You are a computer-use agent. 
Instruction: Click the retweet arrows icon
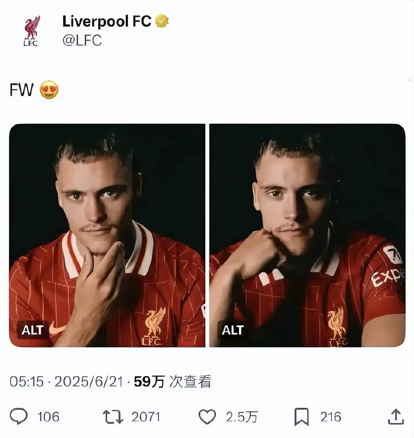point(113,417)
